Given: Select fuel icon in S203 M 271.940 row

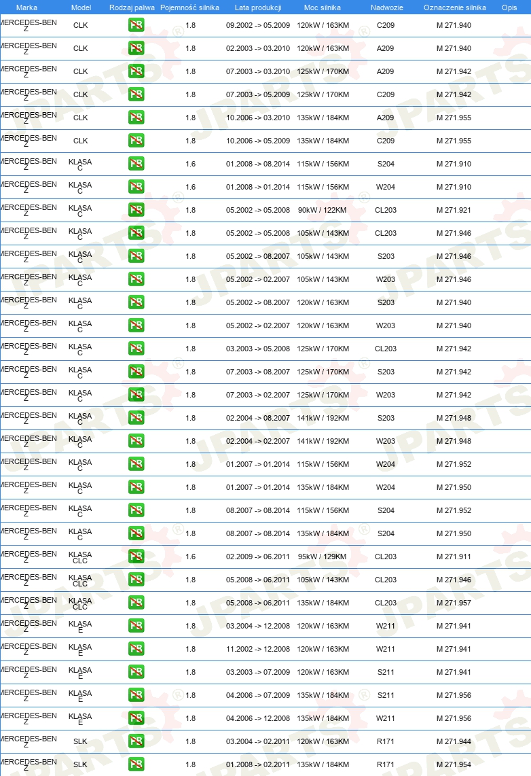Looking at the screenshot, I should pyautogui.click(x=136, y=302).
